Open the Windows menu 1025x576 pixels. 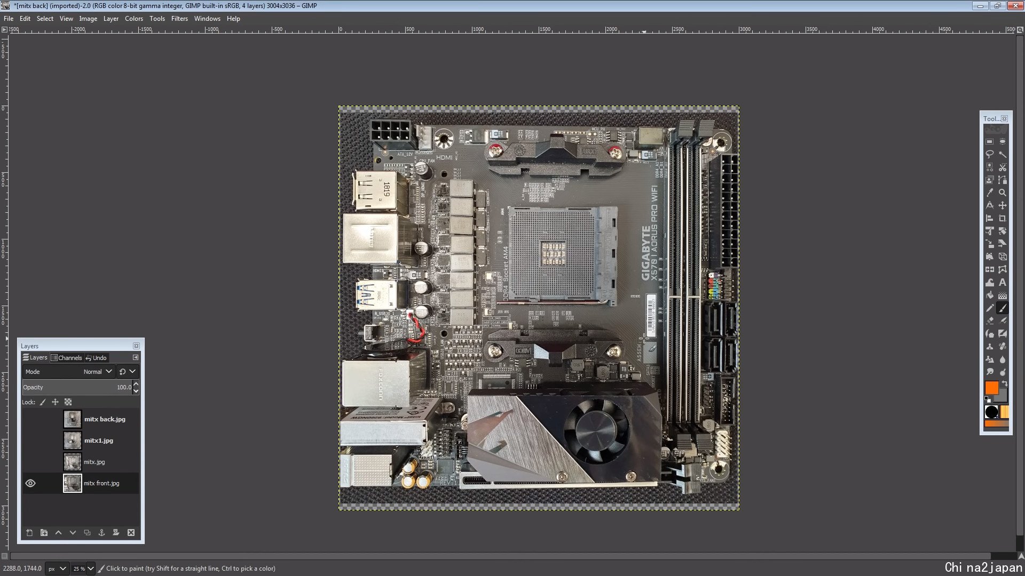(x=207, y=19)
